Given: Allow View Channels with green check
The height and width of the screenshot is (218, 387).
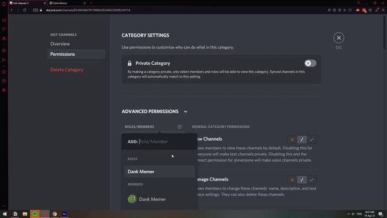Looking at the screenshot, I should tap(311, 139).
